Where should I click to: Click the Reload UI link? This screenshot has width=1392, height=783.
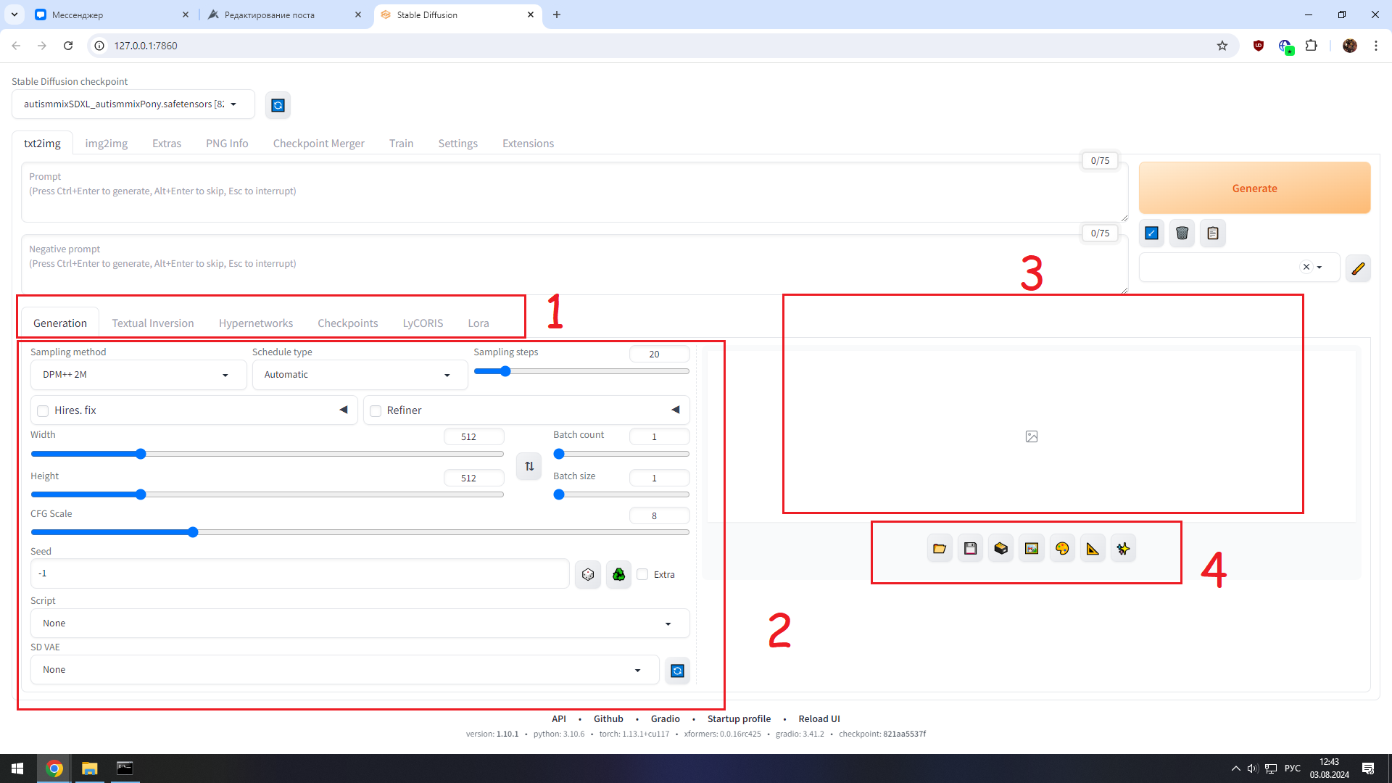click(x=819, y=718)
